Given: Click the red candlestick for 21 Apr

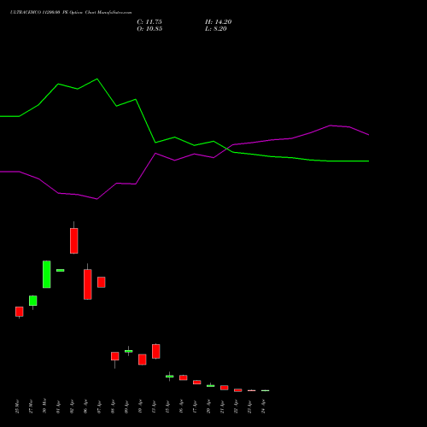Looking at the screenshot, I should tap(225, 388).
